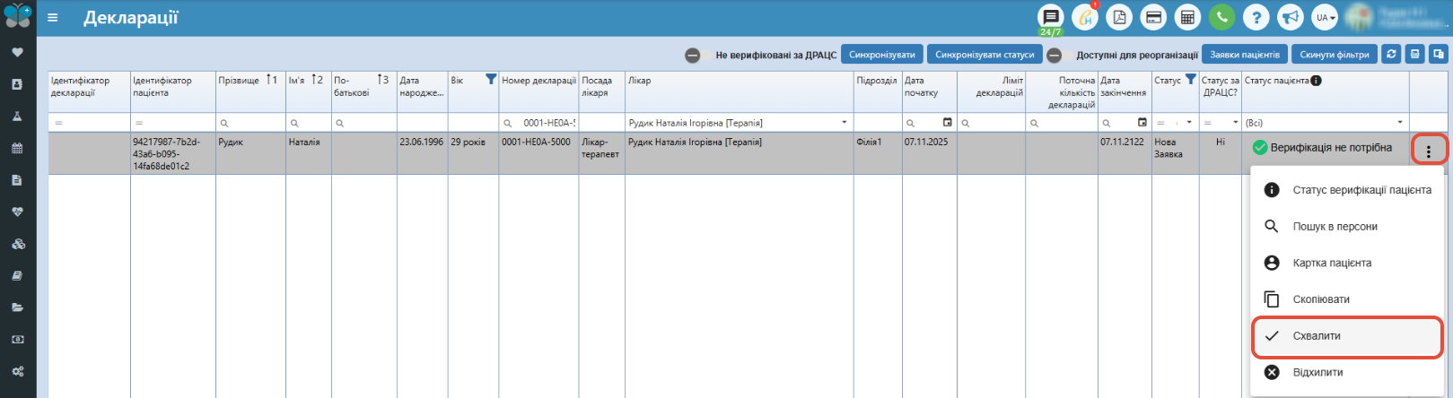Open the calendar sidebar icon
The image size is (1453, 398).
[17, 148]
